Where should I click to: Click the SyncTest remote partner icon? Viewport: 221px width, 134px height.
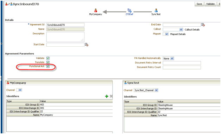pos(156,11)
